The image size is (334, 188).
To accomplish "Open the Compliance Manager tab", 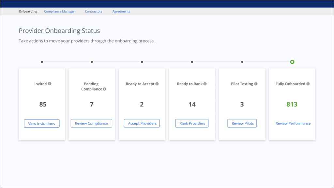I will pos(59,11).
